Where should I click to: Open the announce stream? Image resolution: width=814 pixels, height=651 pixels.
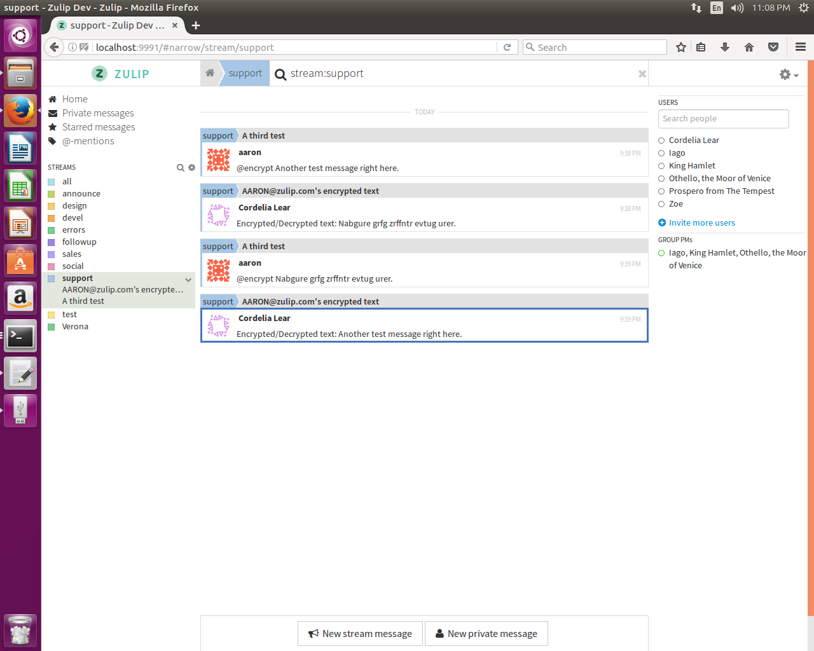point(81,194)
